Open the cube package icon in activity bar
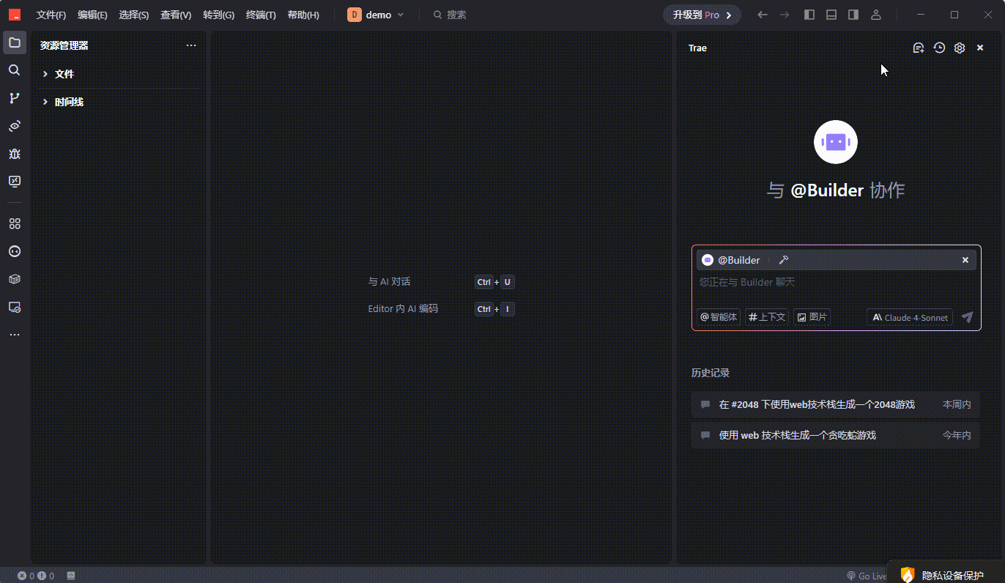 click(15, 279)
